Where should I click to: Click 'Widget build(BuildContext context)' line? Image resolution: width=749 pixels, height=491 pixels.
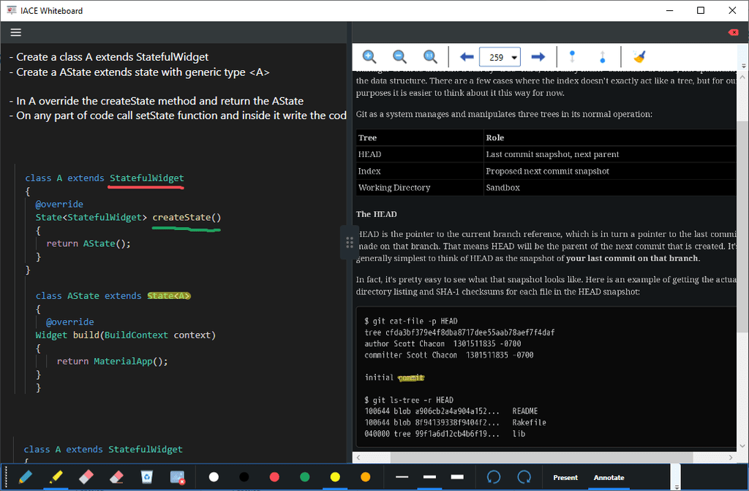click(126, 335)
